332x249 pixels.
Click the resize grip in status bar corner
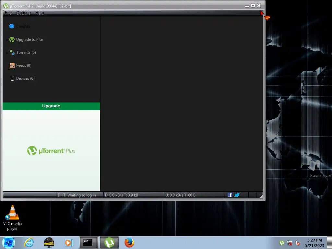(x=261, y=196)
